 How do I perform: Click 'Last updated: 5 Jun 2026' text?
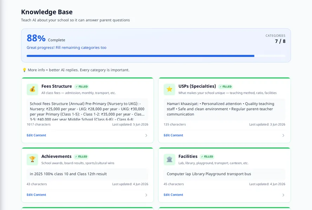pos(130,124)
